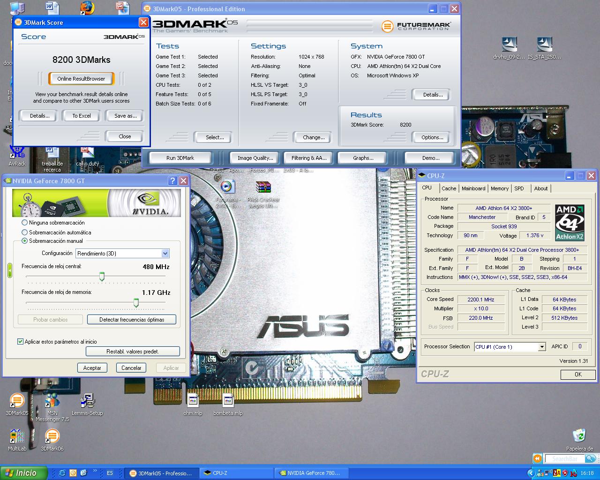Open MSN Messenger 7.5 desktop shortcut
Image resolution: width=600 pixels, height=480 pixels.
[52, 401]
